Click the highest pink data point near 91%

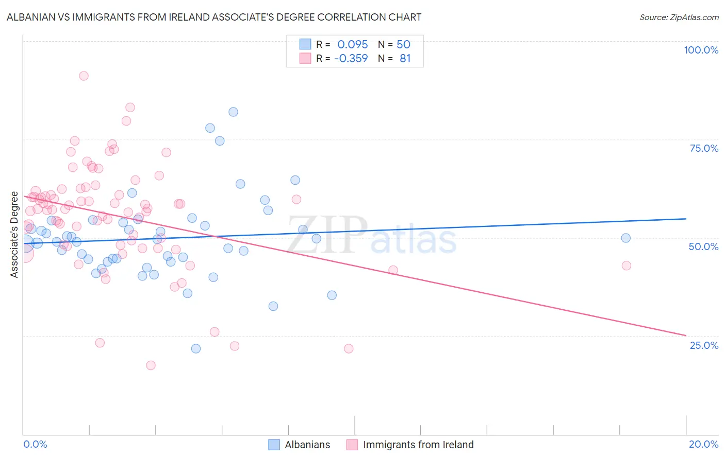[x=84, y=76]
